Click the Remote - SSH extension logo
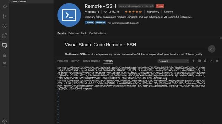Viewport: 222px width, 124px height. [x=69, y=15]
